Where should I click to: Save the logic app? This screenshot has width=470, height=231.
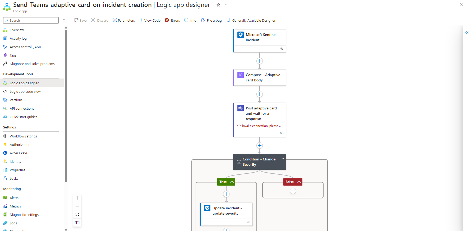point(80,20)
